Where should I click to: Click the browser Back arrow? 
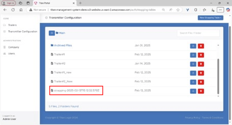[5, 10]
